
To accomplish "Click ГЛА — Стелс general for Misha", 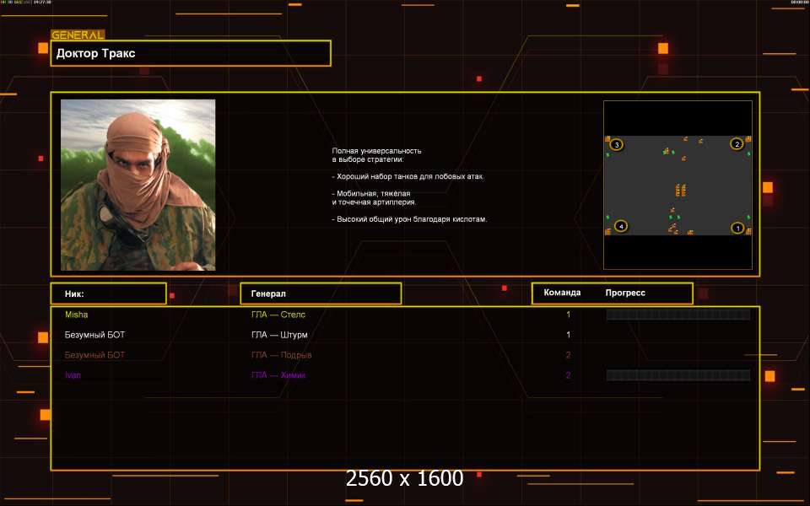I will (x=278, y=315).
